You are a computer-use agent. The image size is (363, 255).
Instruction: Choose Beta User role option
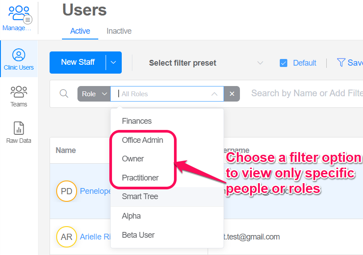167,235
